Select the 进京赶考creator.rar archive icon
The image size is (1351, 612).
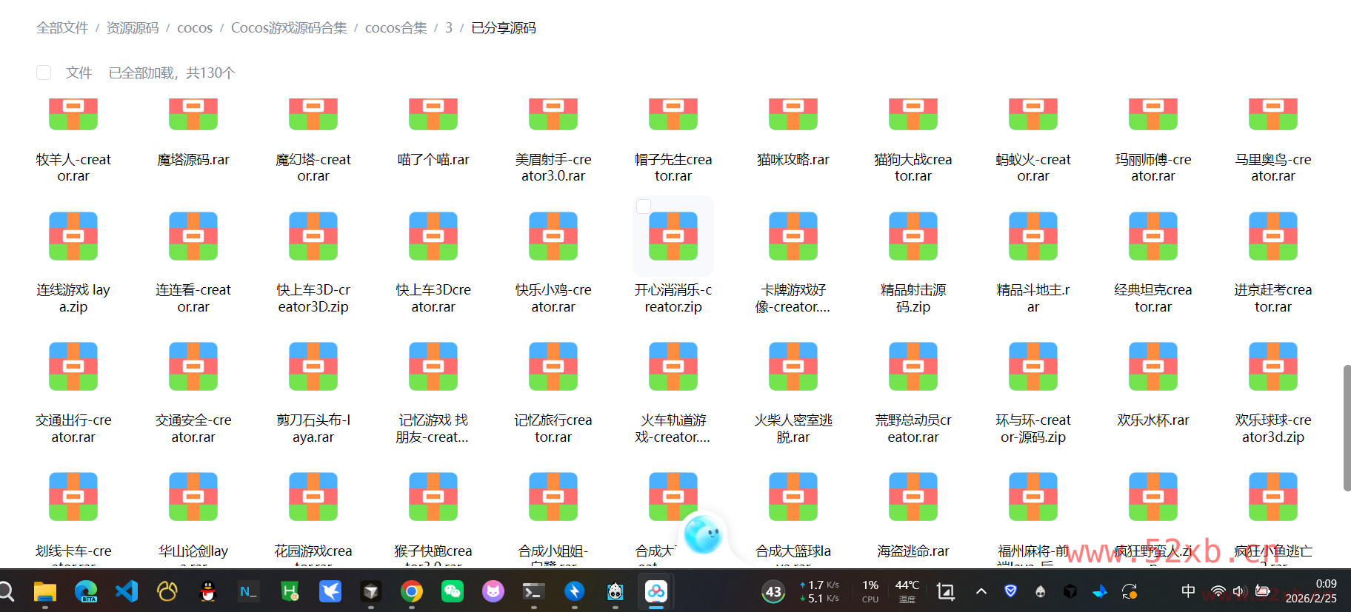coord(1273,236)
